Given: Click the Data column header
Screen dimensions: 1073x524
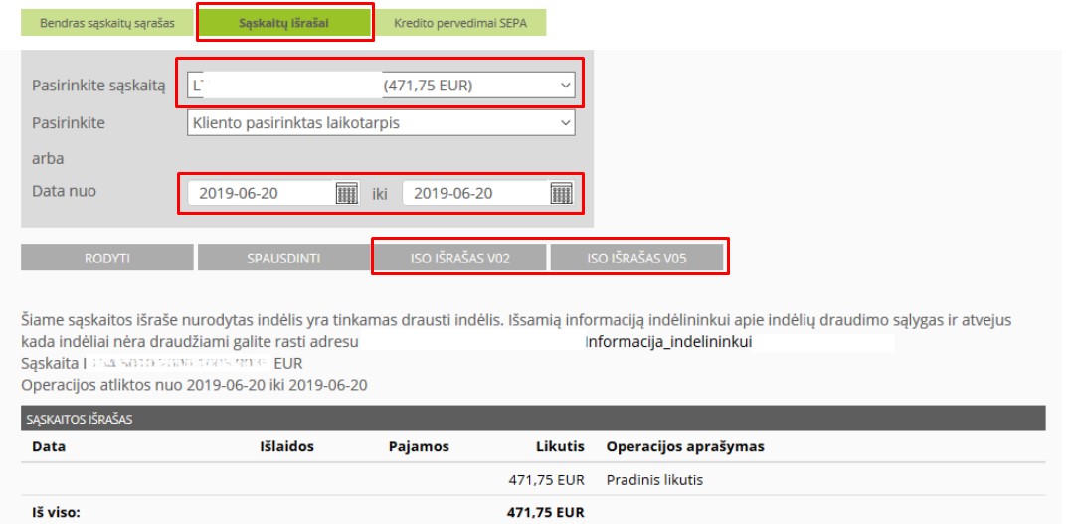Looking at the screenshot, I should pos(48,447).
